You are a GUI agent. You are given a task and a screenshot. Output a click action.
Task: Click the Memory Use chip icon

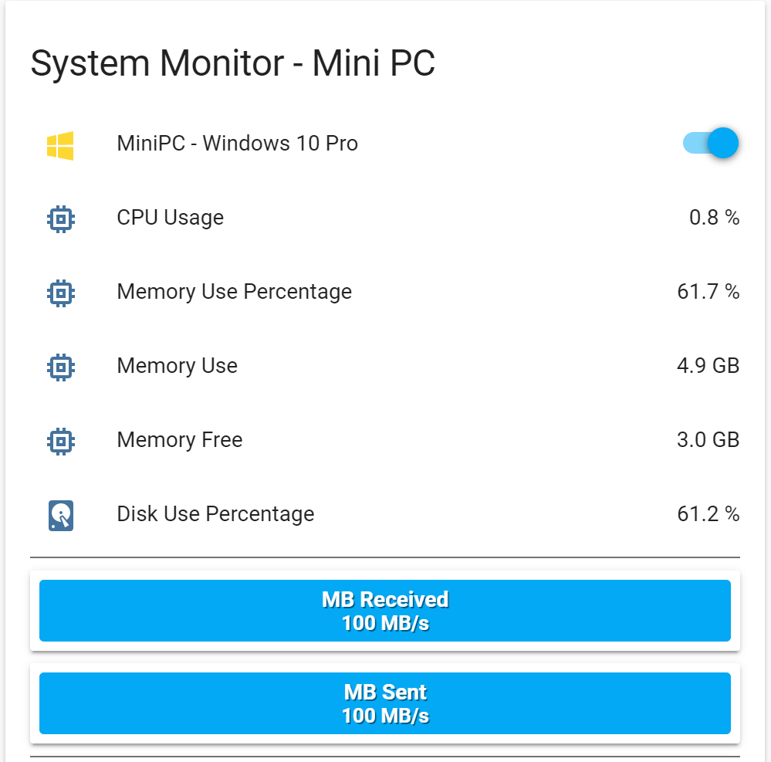(x=60, y=367)
